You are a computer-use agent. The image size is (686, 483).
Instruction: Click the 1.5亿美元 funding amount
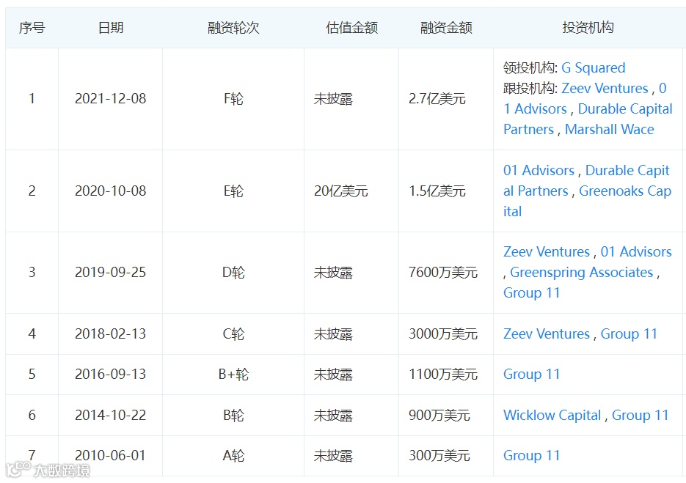(437, 191)
